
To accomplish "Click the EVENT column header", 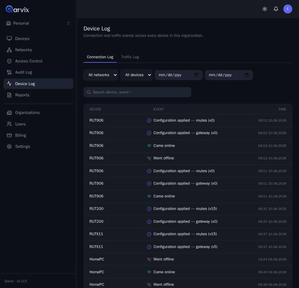I will pos(159,109).
